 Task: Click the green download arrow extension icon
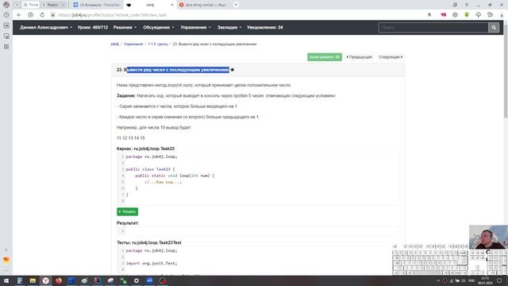(x=467, y=15)
